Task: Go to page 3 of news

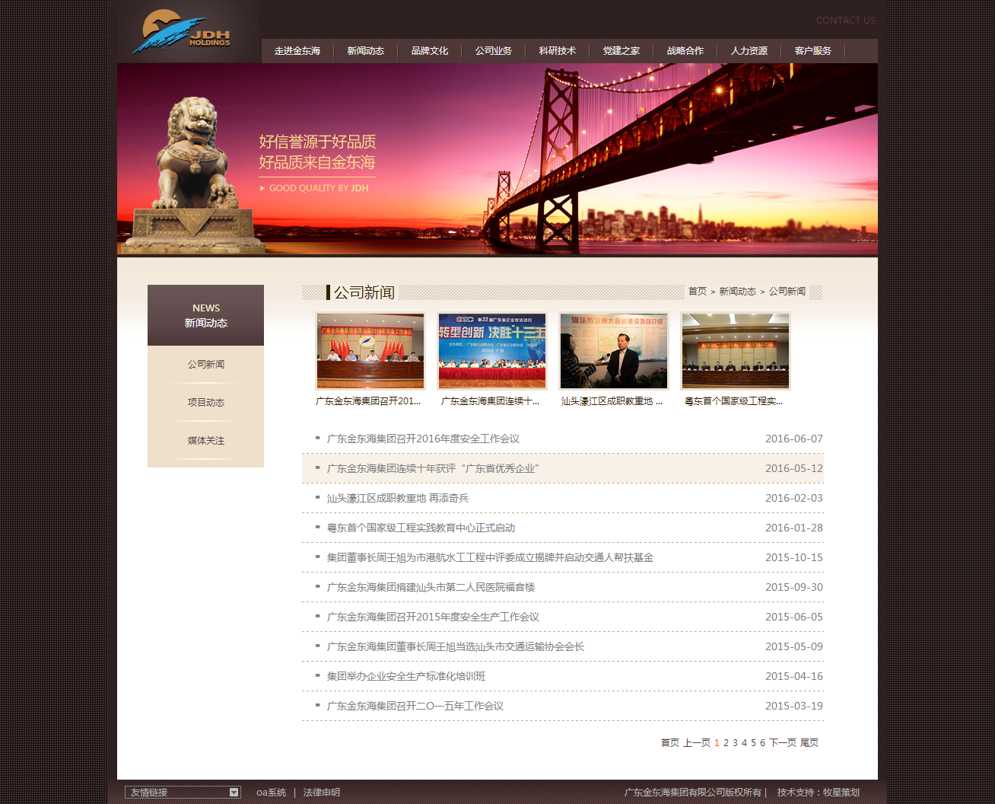Action: pyautogui.click(x=735, y=743)
